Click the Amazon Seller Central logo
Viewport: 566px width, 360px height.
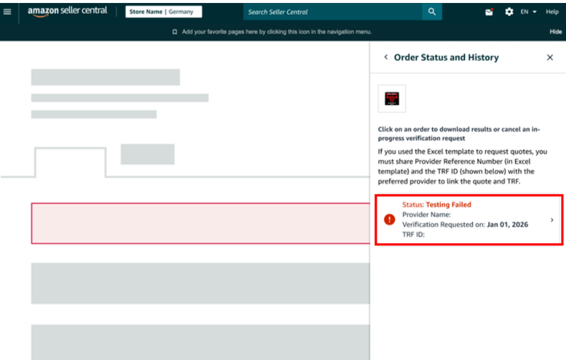tap(67, 11)
